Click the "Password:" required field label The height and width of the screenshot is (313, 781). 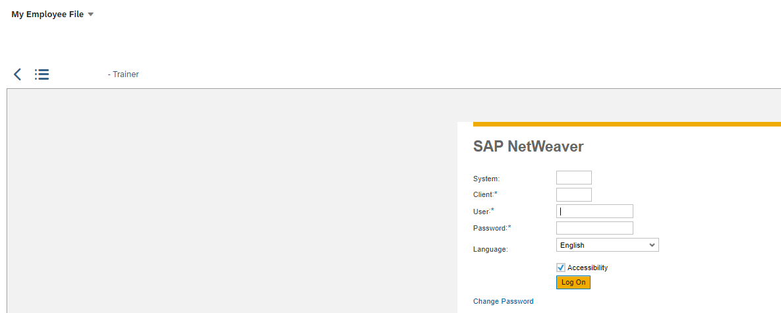coord(492,228)
